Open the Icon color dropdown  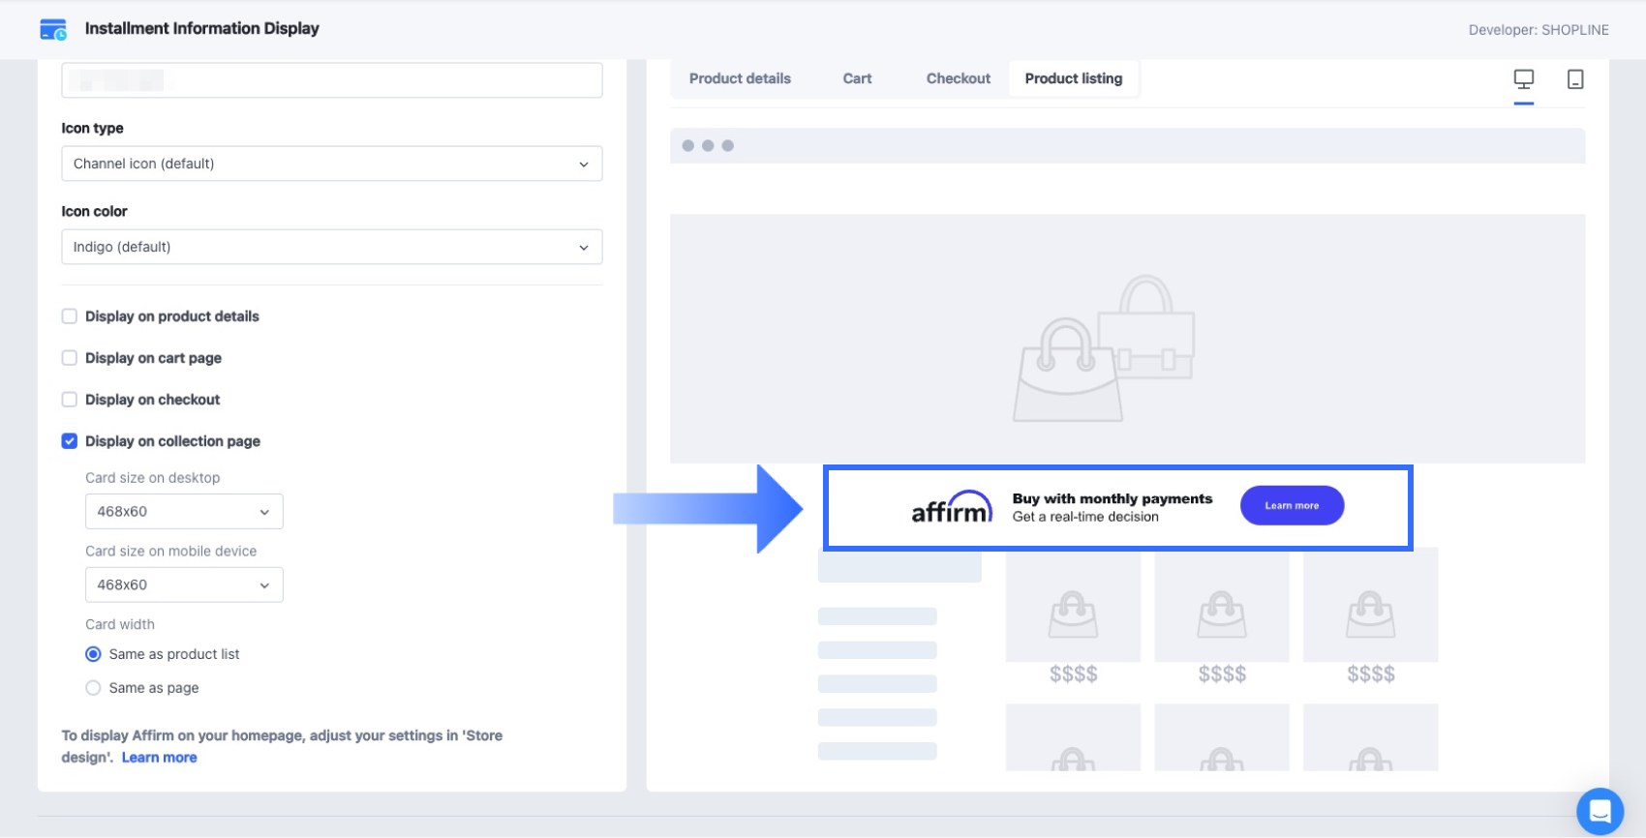click(x=332, y=247)
